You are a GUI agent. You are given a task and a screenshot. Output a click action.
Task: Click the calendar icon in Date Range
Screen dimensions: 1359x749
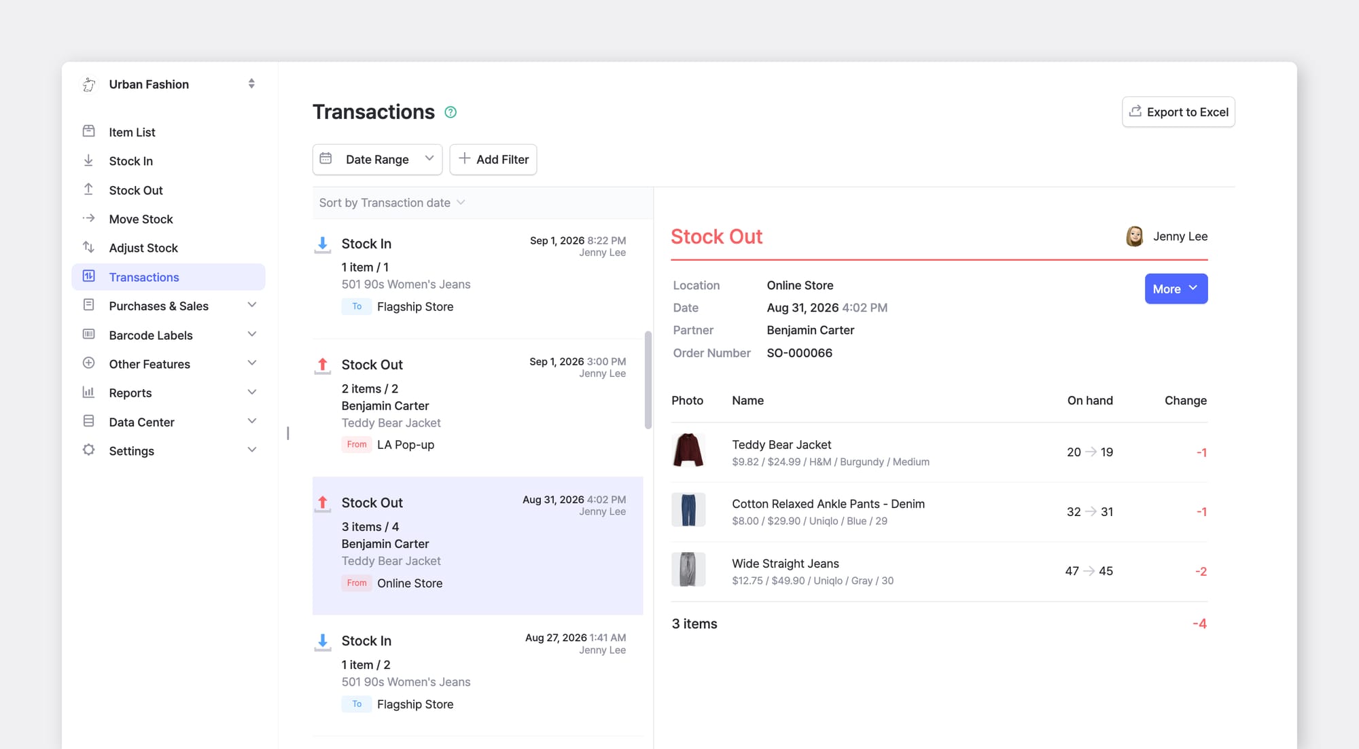coord(326,158)
